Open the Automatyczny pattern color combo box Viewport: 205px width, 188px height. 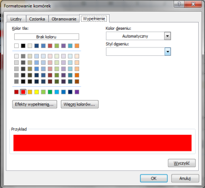138,36
